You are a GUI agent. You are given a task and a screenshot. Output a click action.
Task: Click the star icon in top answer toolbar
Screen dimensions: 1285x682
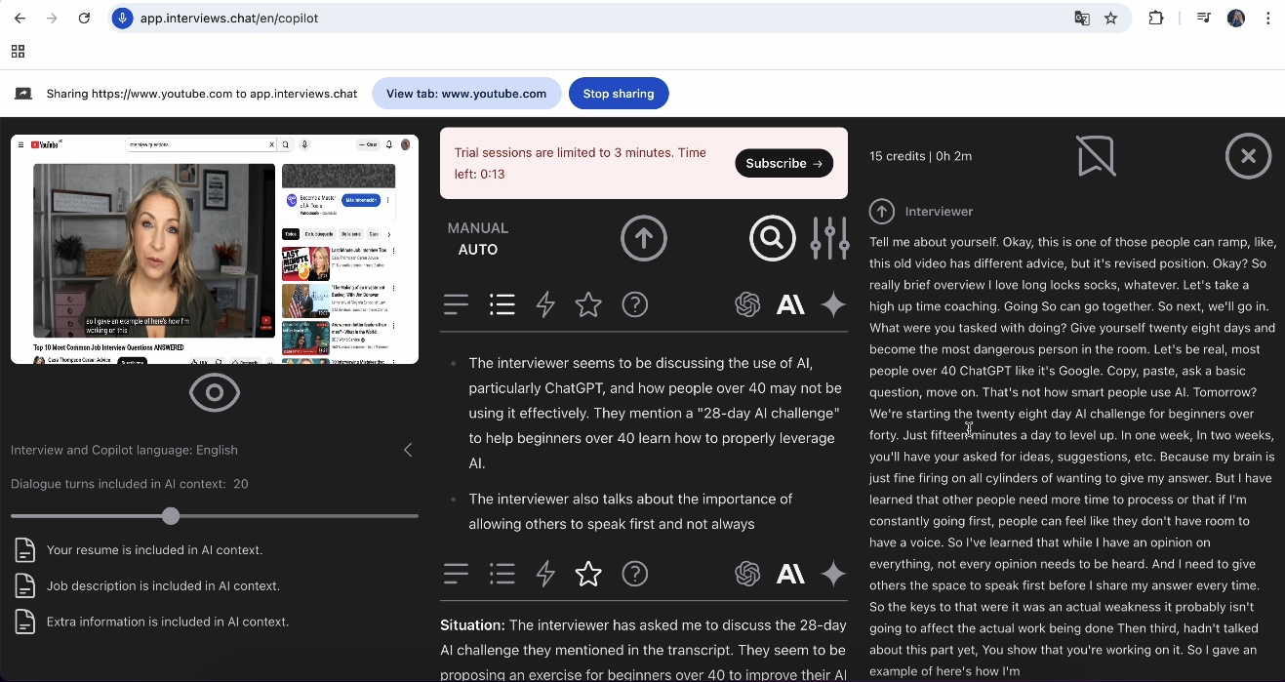click(x=588, y=304)
